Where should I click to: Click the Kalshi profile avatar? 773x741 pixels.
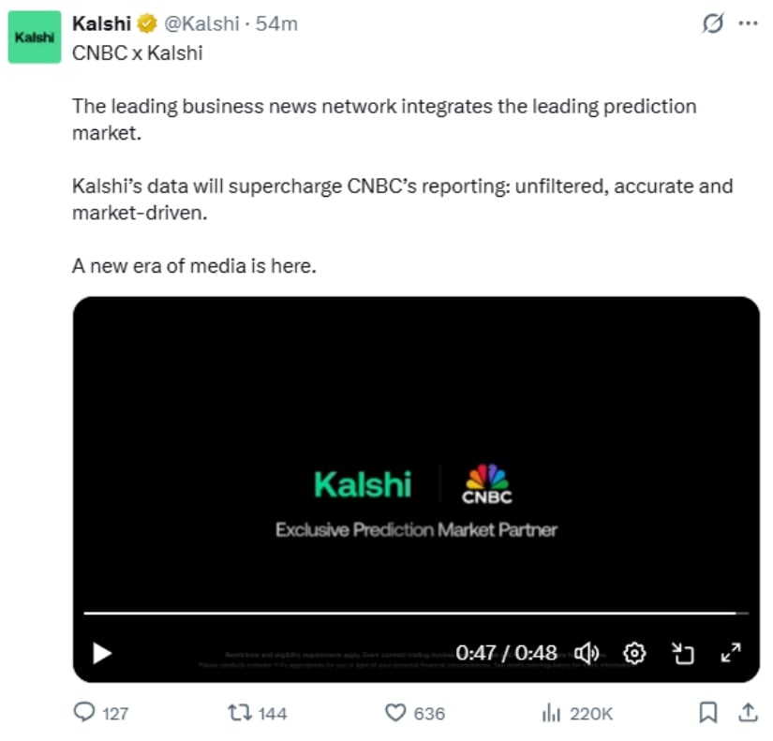pyautogui.click(x=37, y=36)
